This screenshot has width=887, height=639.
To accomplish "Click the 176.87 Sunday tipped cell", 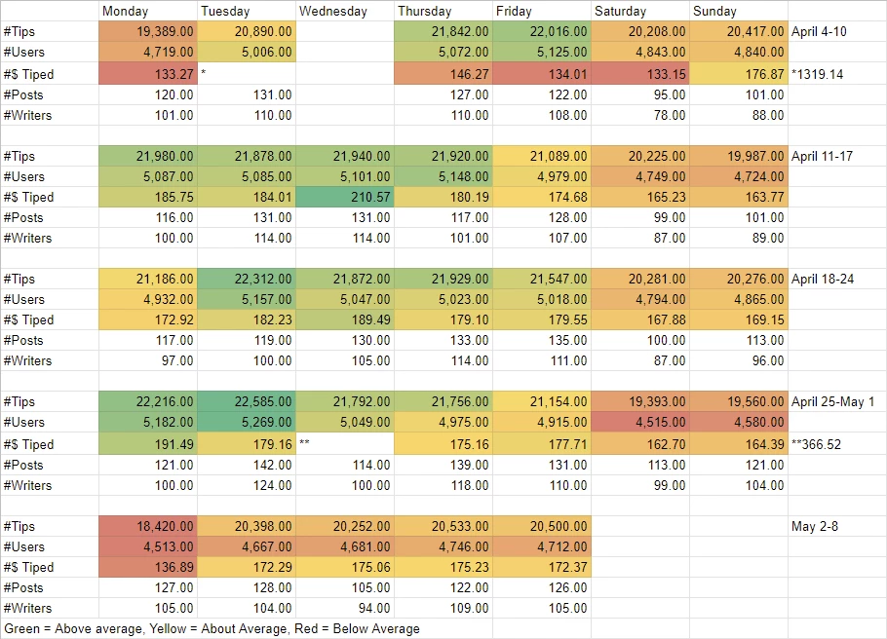I will point(739,74).
